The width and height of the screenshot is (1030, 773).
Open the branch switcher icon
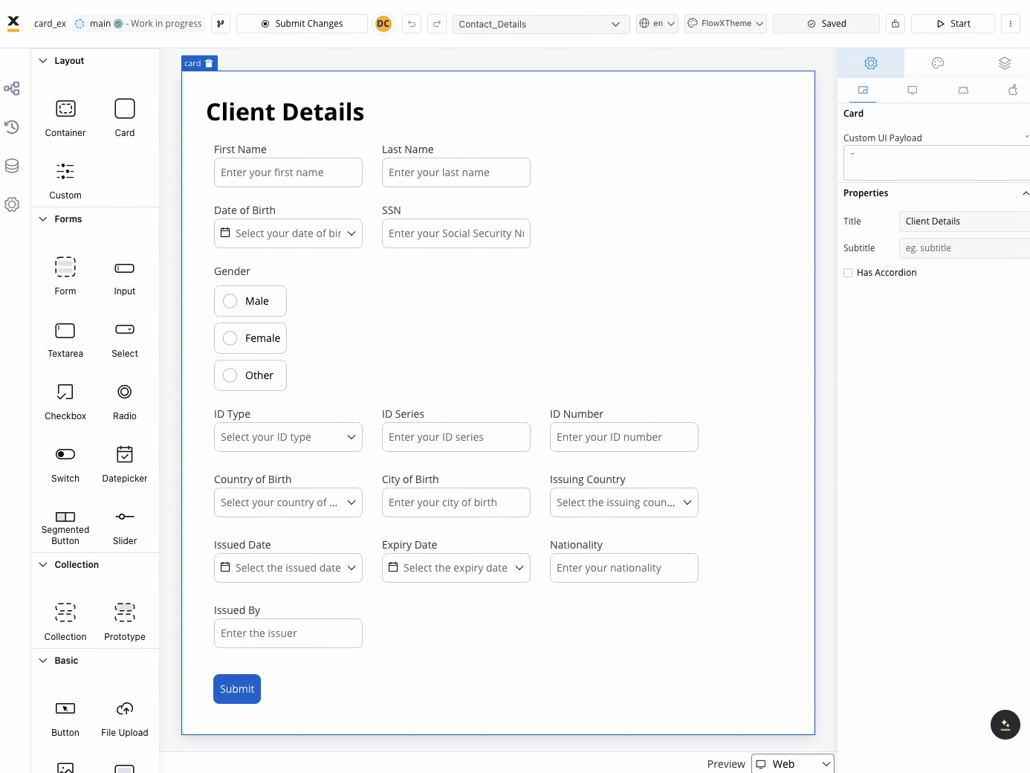coord(221,24)
